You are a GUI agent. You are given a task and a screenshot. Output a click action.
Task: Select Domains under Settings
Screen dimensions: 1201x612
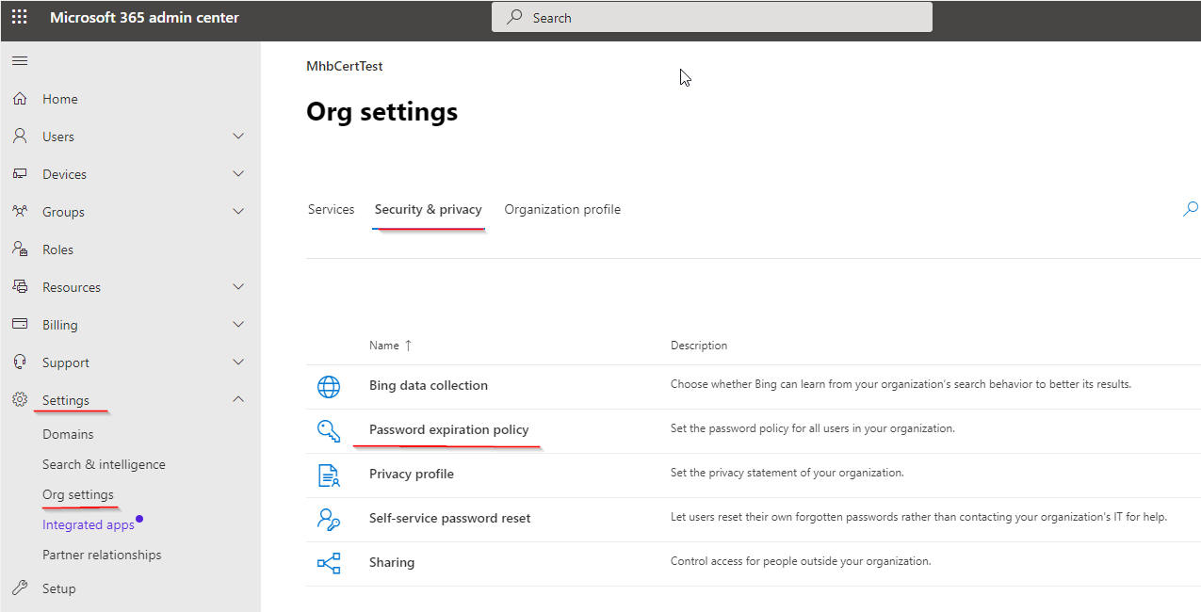[x=68, y=435]
